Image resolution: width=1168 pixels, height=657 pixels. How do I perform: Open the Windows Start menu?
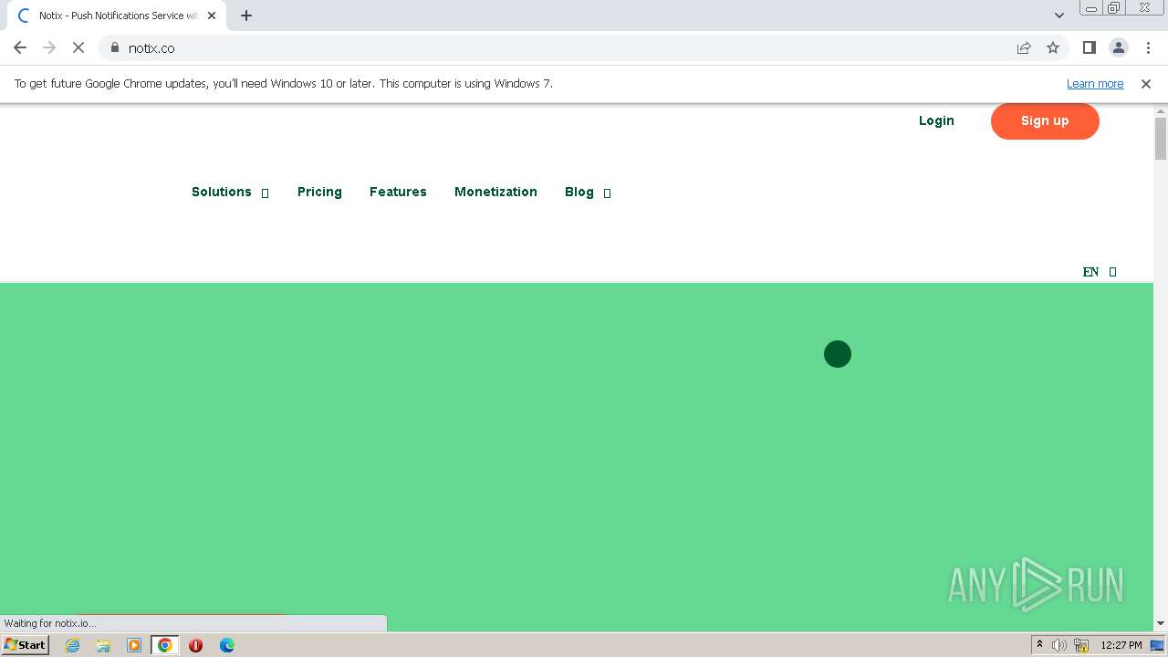click(26, 644)
